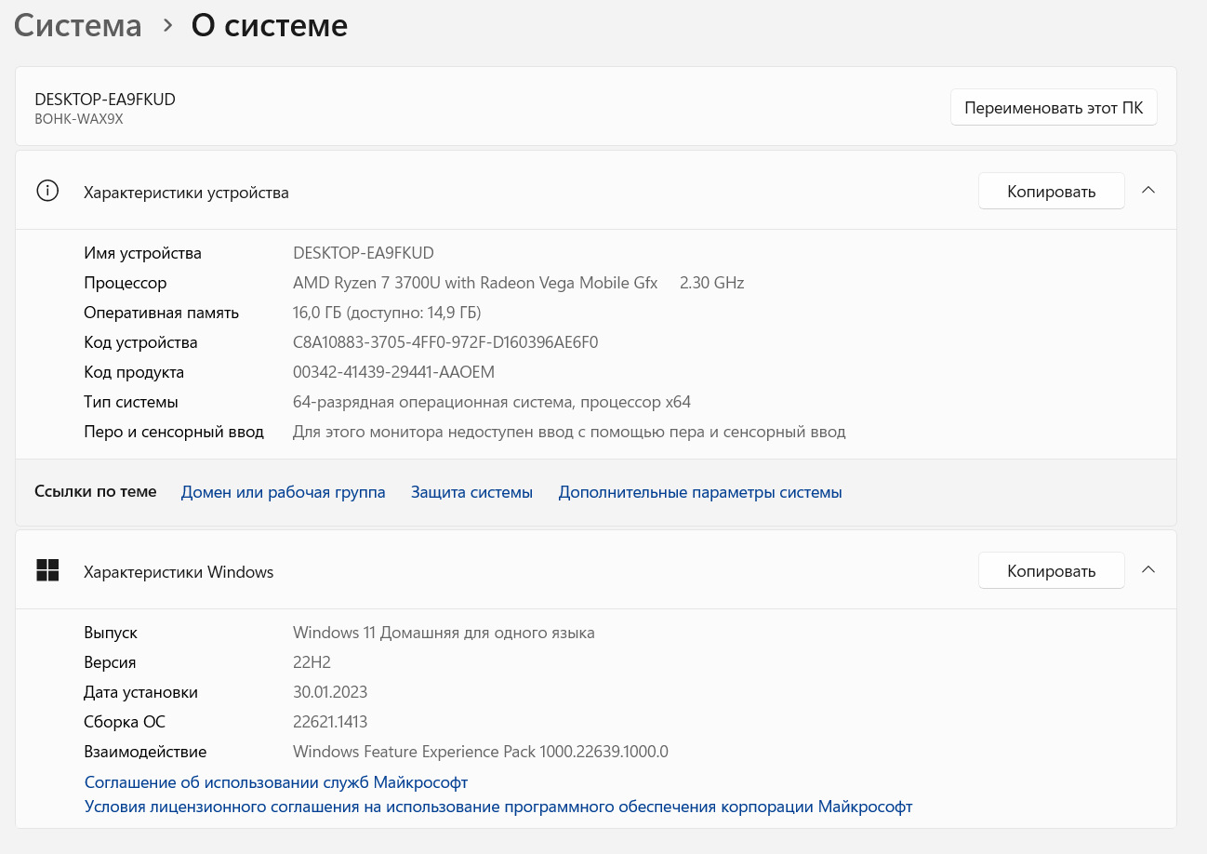Click the Выпуск label
The image size is (1207, 854).
111,633
